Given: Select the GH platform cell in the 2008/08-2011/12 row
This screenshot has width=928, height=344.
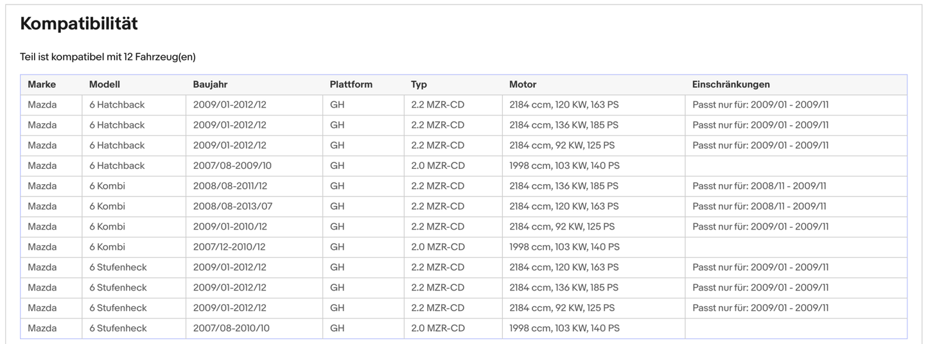Looking at the screenshot, I should [337, 186].
